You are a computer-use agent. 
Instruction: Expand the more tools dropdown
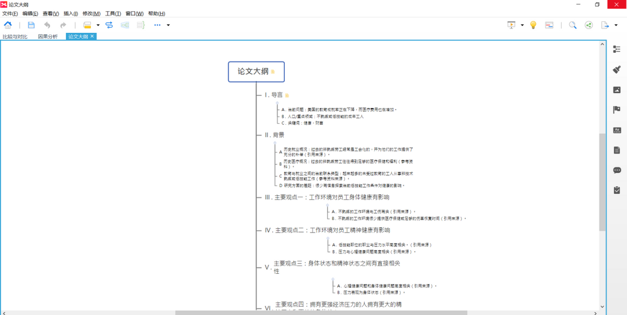(167, 25)
